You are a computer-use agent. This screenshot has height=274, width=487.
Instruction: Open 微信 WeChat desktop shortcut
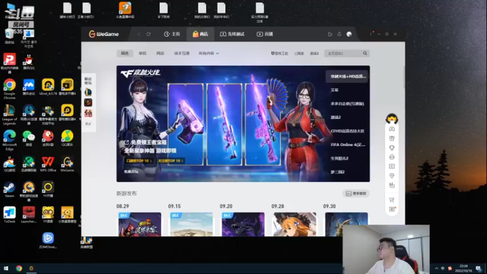click(29, 138)
